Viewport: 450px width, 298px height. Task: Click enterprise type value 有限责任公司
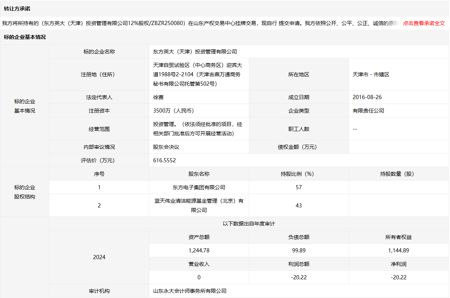click(368, 111)
